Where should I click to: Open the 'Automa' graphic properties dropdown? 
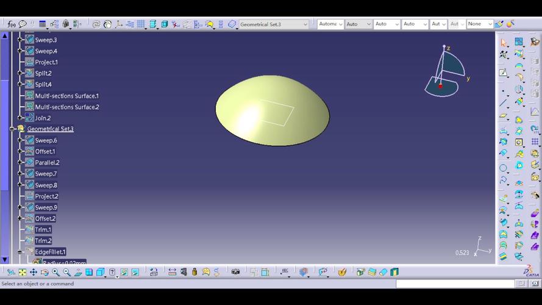[x=330, y=24]
